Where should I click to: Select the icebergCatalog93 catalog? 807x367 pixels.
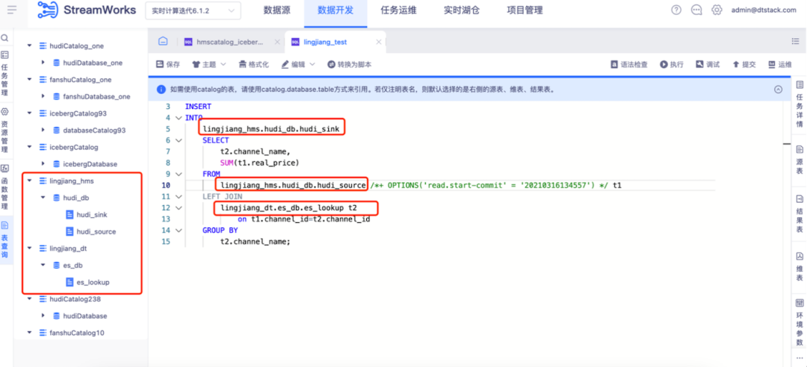click(x=78, y=113)
